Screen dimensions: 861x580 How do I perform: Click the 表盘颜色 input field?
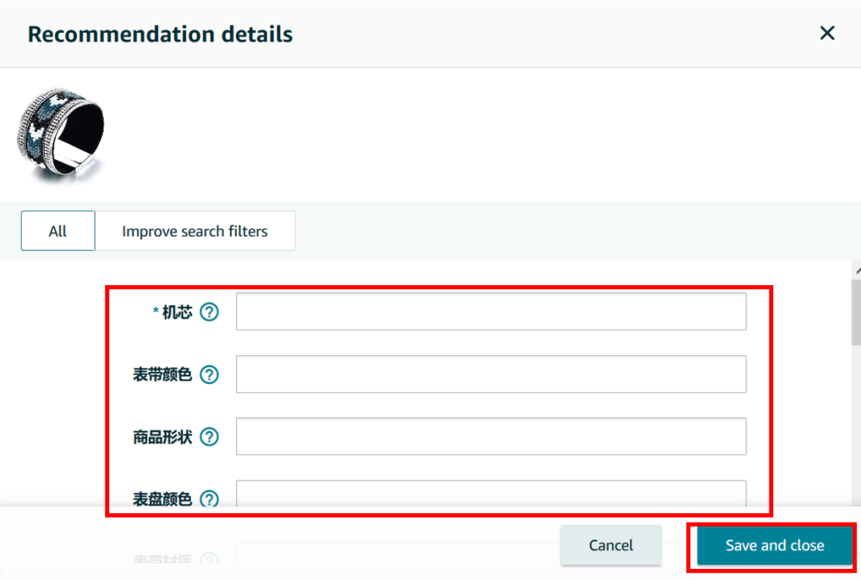pos(490,493)
